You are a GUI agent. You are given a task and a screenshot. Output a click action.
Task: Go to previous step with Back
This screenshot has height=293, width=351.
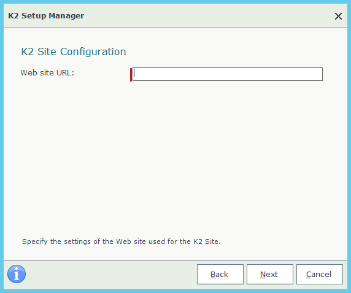pyautogui.click(x=220, y=274)
